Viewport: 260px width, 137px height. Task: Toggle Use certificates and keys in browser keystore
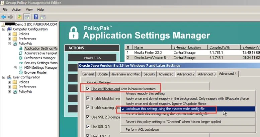click(x=88, y=89)
